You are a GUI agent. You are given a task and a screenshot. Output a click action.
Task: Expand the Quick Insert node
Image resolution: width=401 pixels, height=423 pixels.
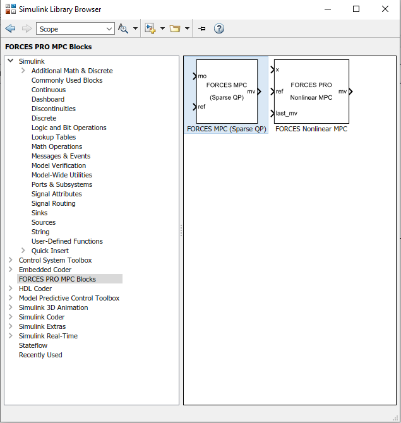click(x=23, y=251)
